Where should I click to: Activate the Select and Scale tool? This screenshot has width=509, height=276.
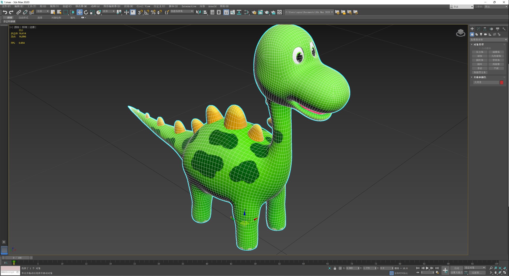click(x=92, y=12)
